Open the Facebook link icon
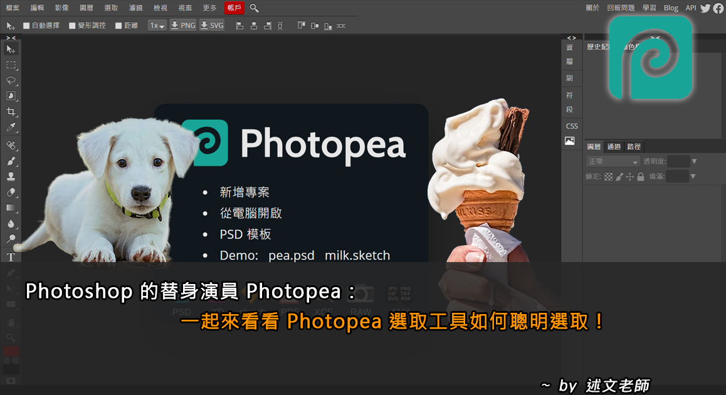Screen dimensions: 726x395 click(x=718, y=8)
